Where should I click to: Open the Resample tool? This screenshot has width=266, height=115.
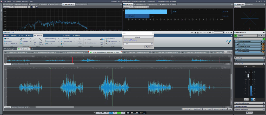(49, 44)
